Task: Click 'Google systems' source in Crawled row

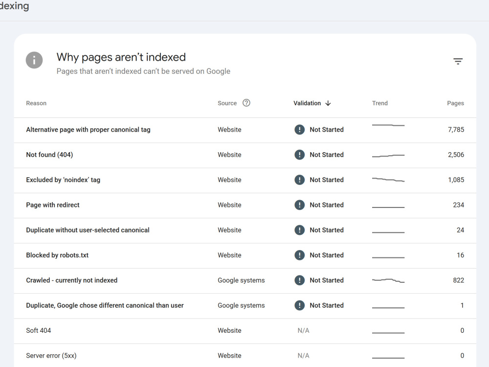Action: (x=241, y=280)
